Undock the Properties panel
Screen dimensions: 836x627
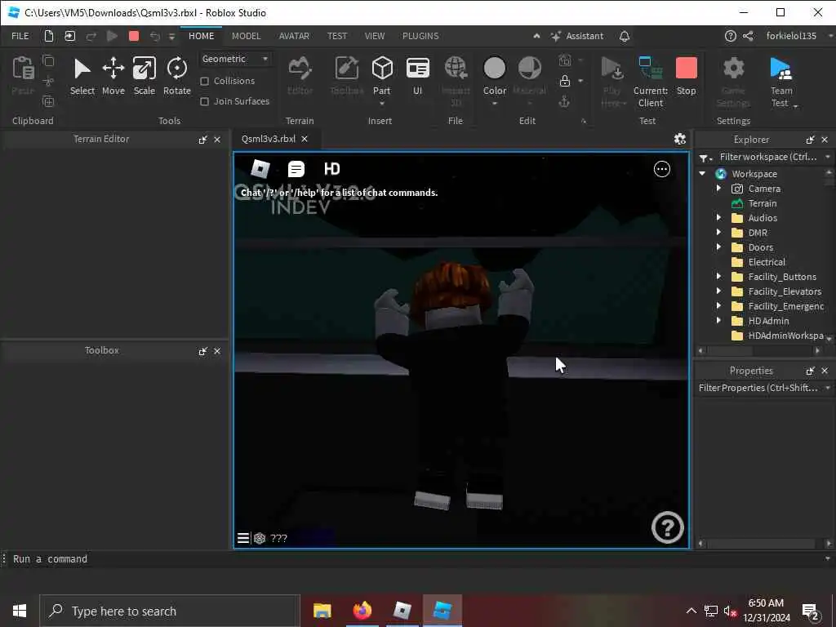click(x=811, y=371)
